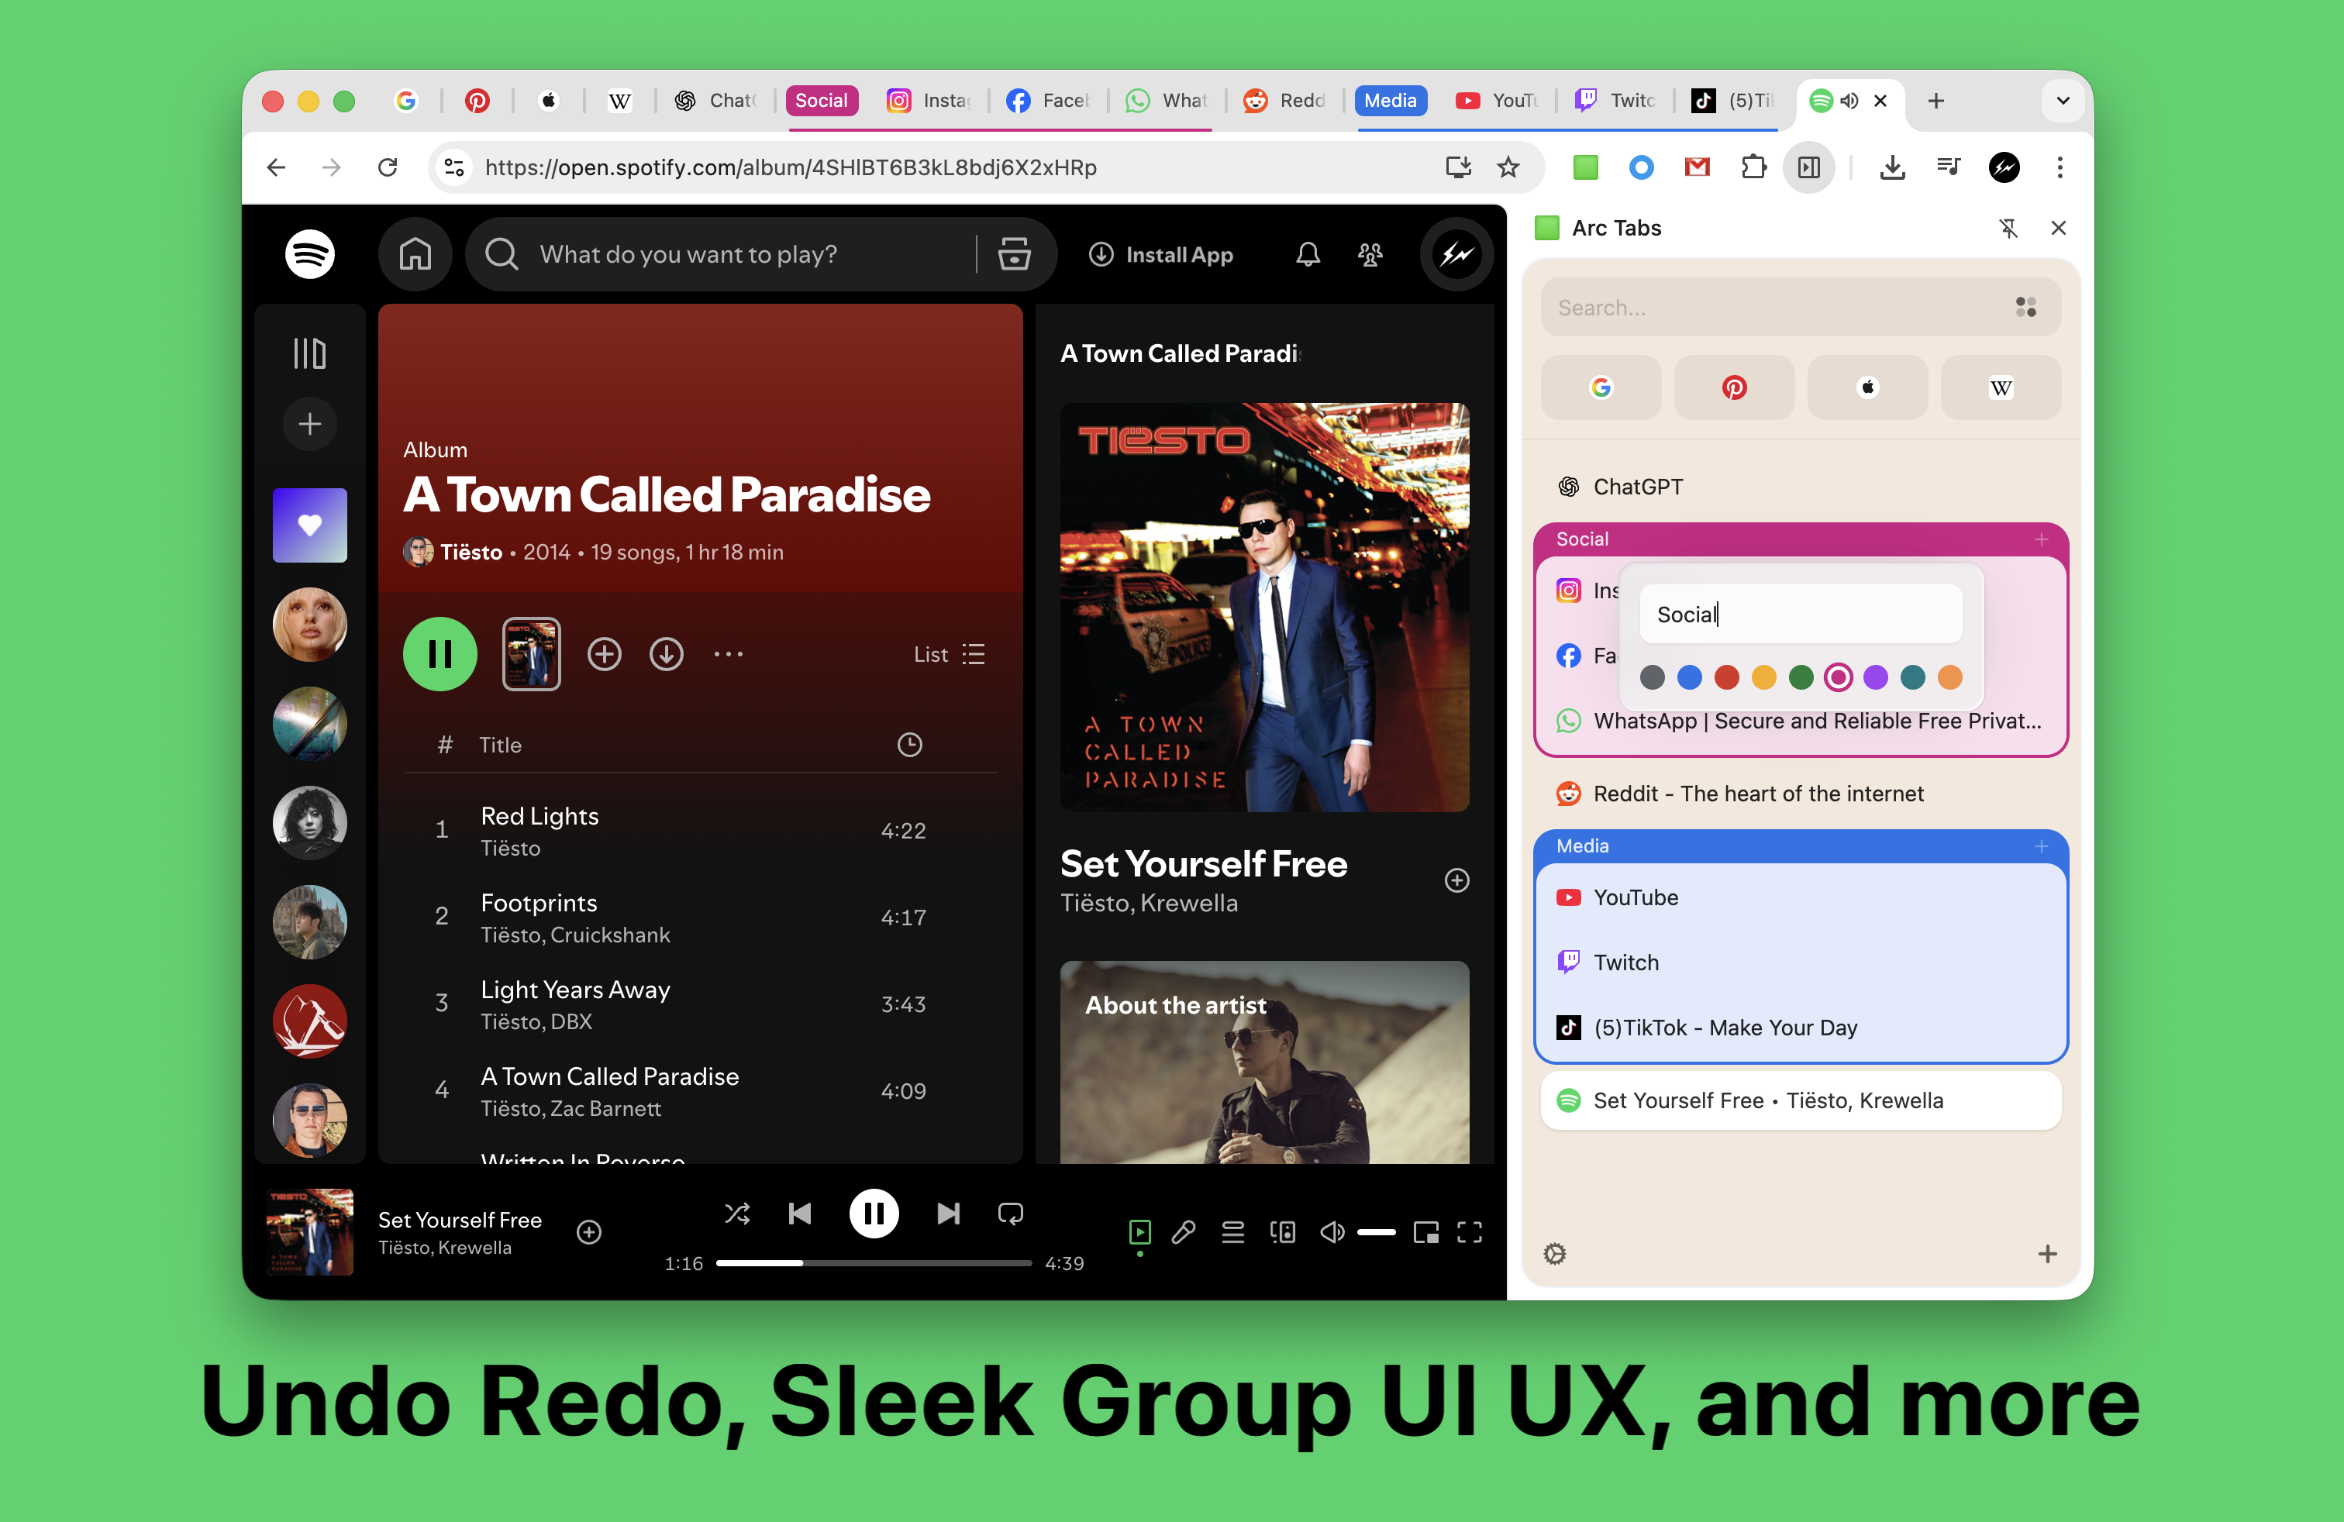Bookmark this page star icon
2344x1522 pixels.
tap(1508, 167)
